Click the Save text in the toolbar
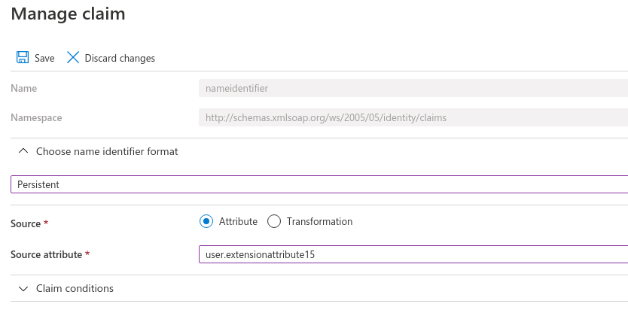The image size is (628, 325). tap(44, 58)
